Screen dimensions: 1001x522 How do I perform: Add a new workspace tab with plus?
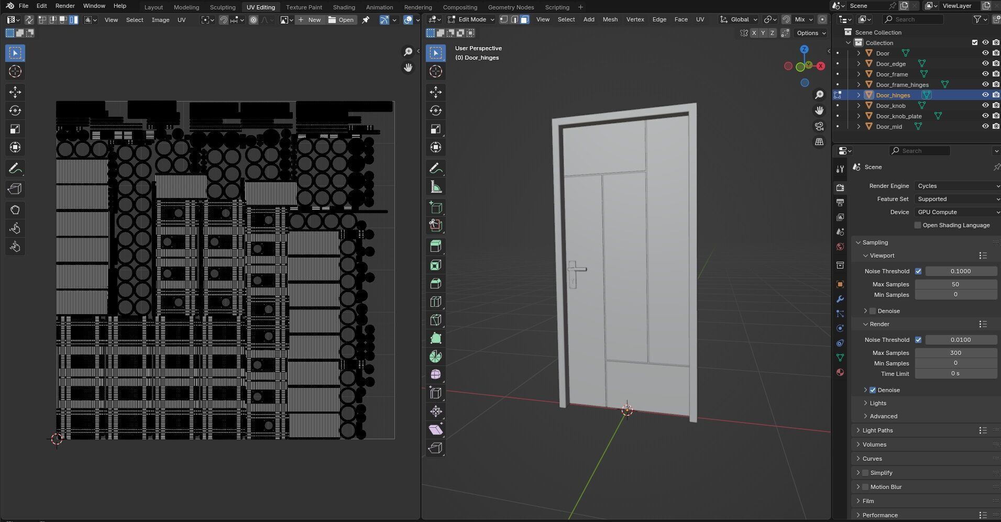pos(580,7)
